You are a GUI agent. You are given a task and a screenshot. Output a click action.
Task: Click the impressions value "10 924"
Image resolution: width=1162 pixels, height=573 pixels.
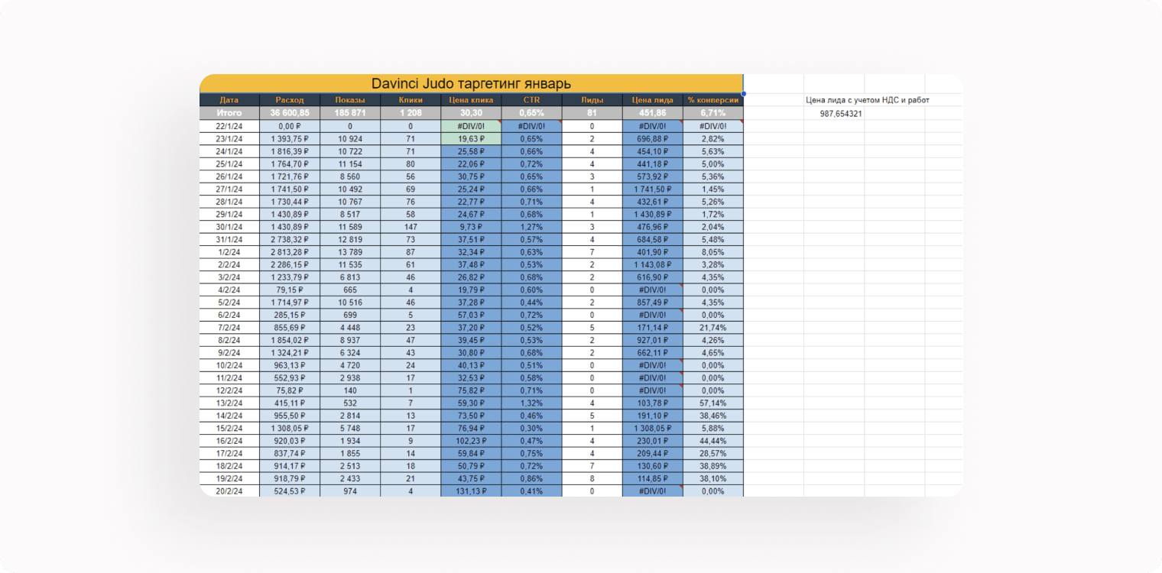350,138
